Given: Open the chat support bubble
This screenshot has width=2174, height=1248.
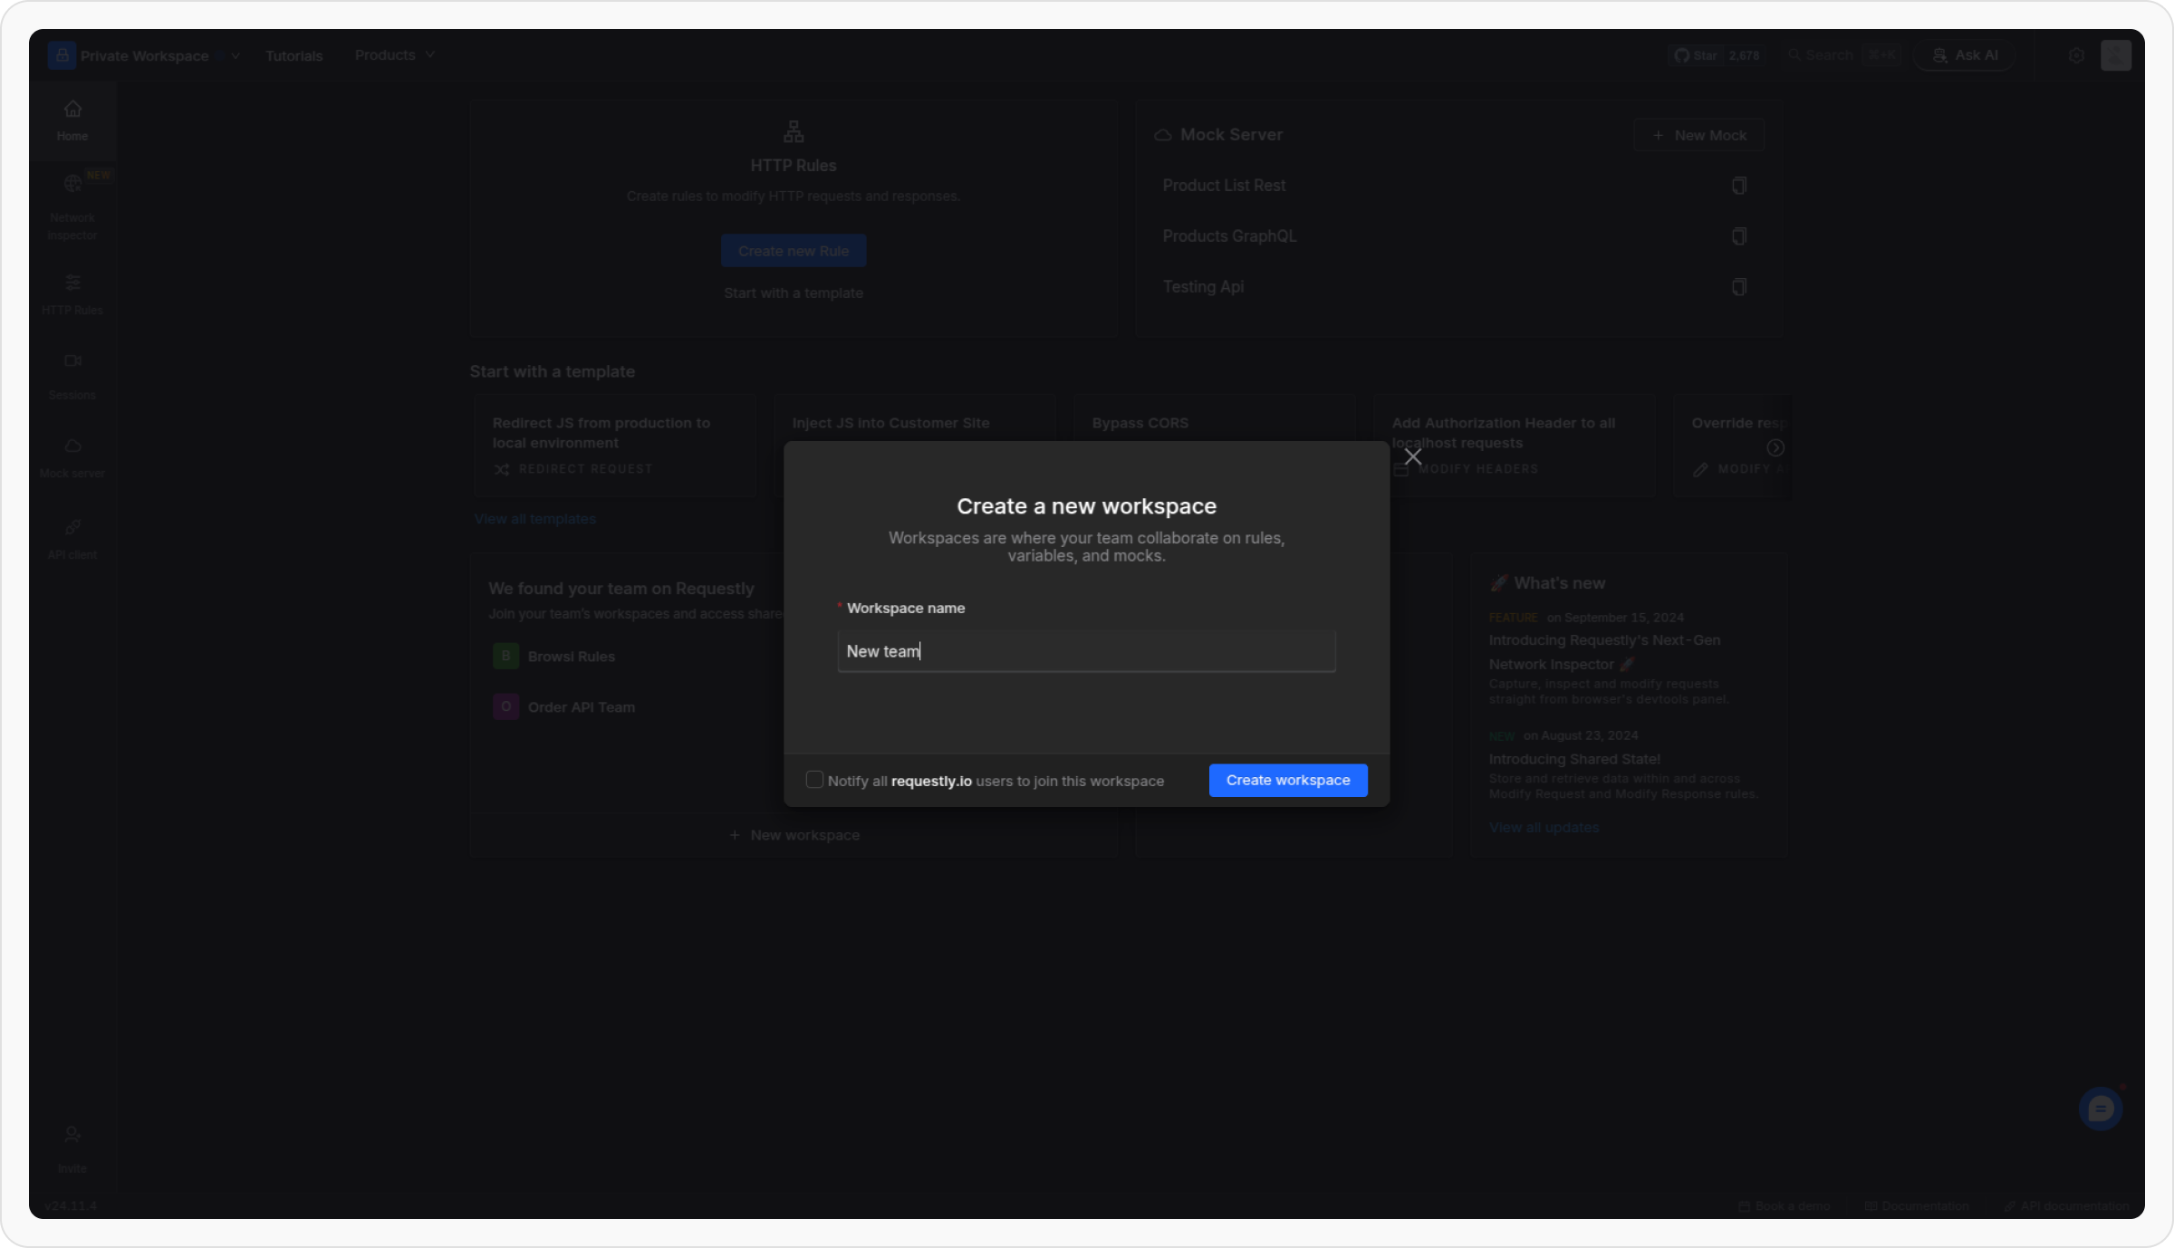Looking at the screenshot, I should tap(2100, 1109).
